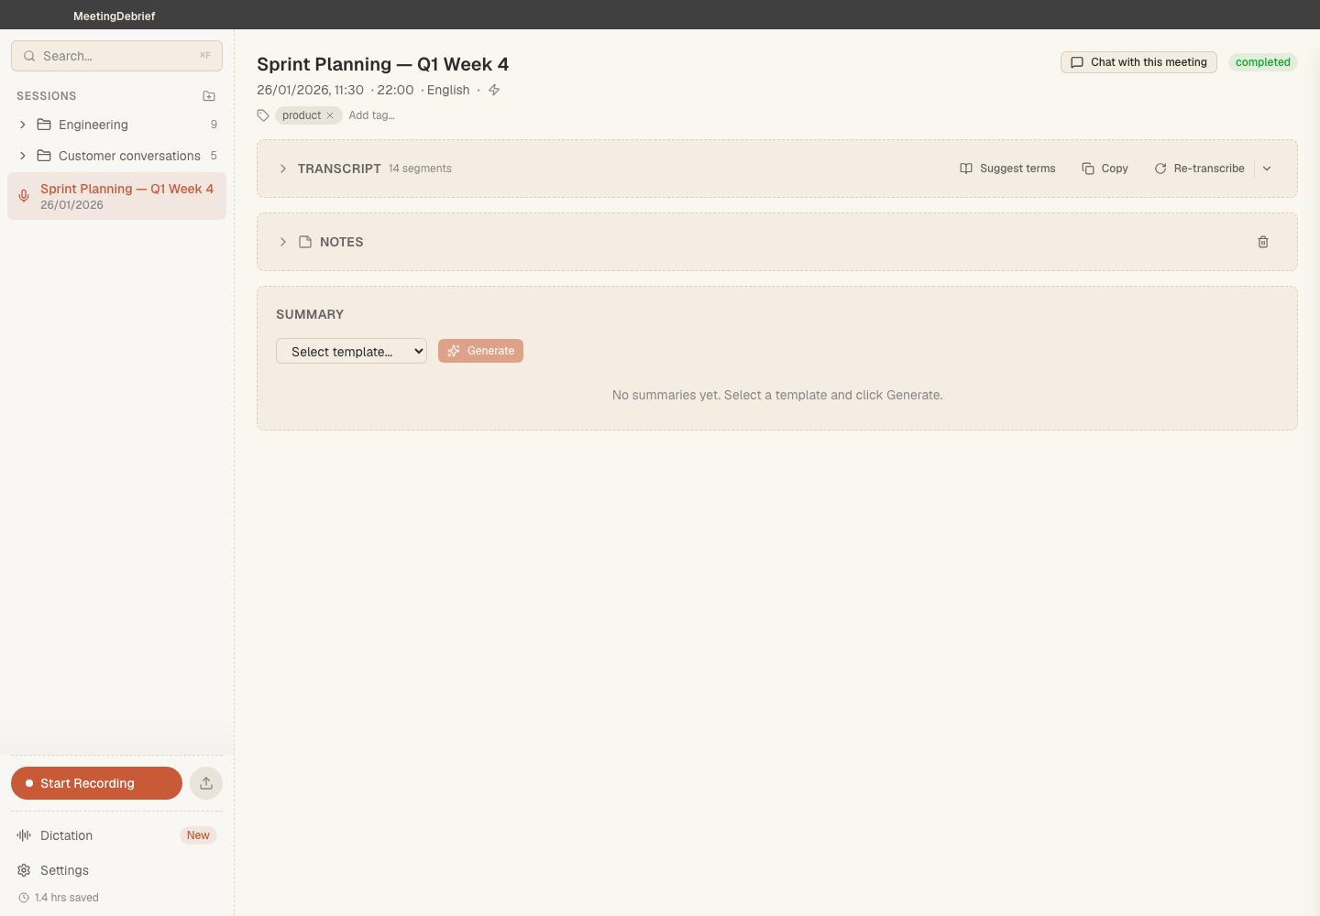Click the New badge next to Dictation
This screenshot has height=916, width=1320.
(198, 835)
